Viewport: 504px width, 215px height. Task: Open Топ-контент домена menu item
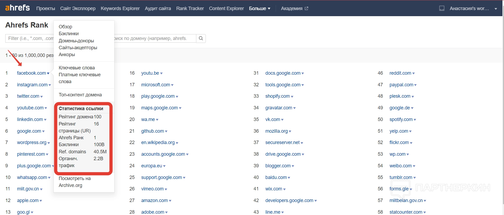coord(80,95)
